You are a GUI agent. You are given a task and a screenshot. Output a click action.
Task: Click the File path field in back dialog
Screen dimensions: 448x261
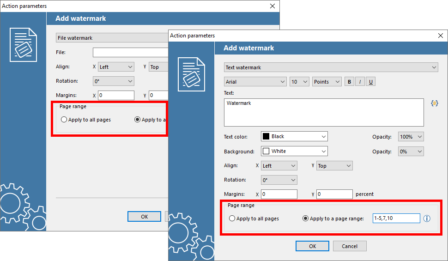coord(131,52)
